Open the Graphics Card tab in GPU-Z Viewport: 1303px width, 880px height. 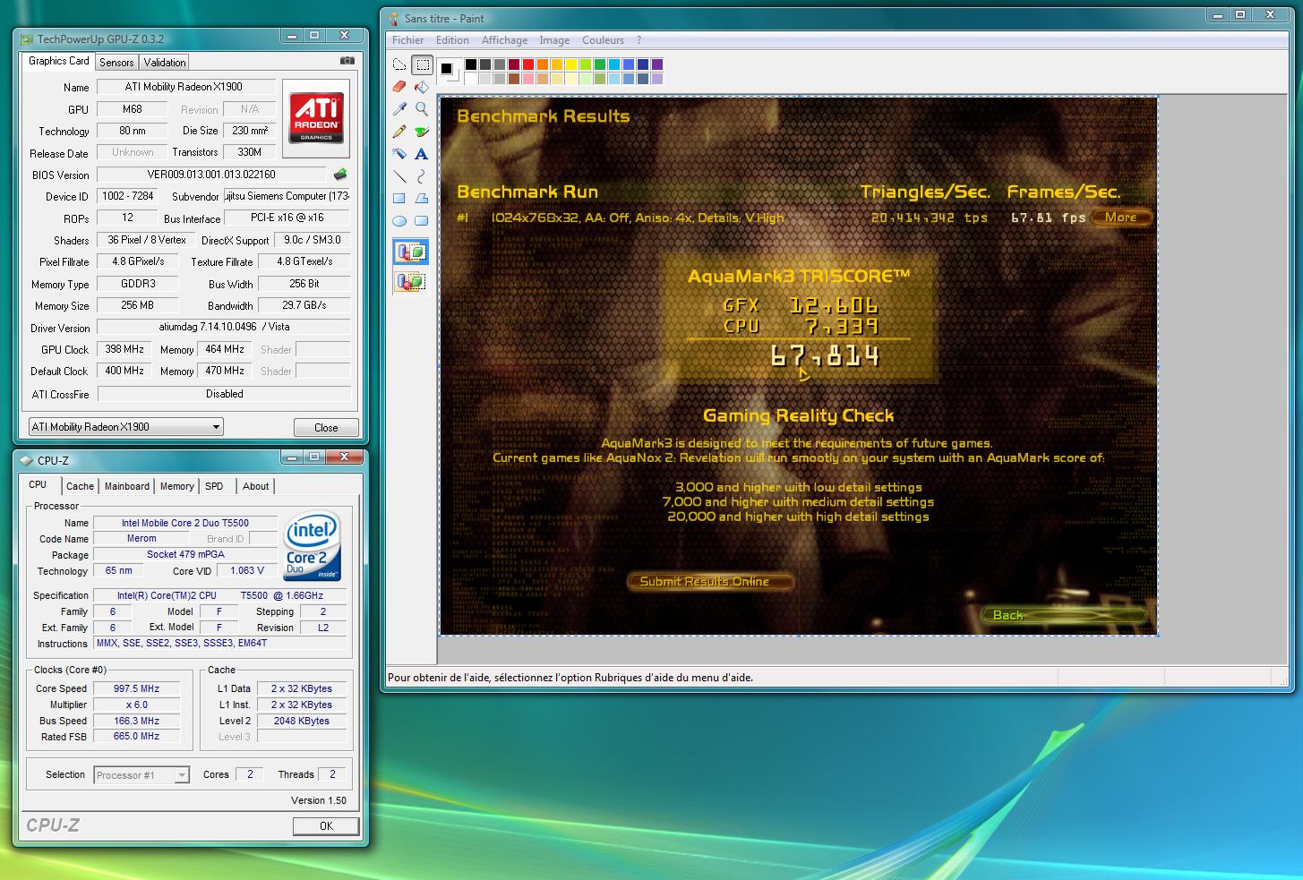58,61
